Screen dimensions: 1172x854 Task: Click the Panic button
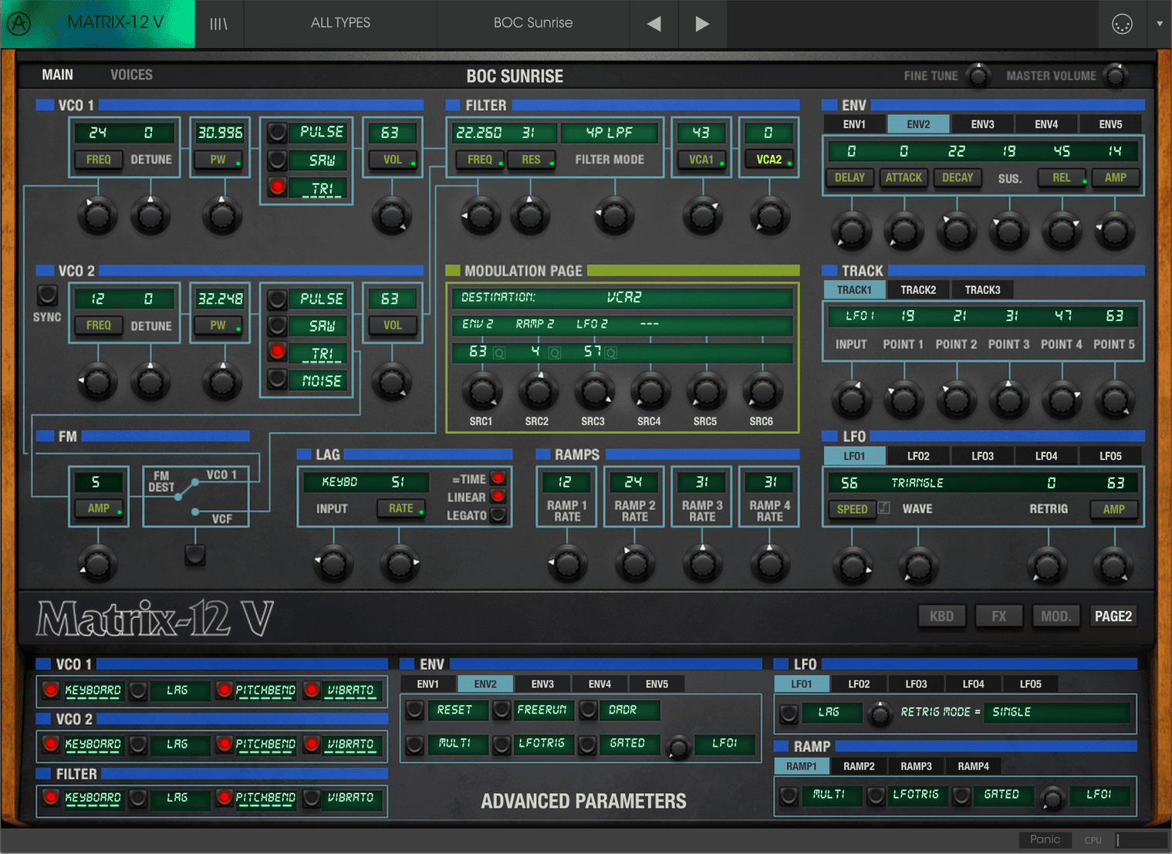tap(1045, 839)
